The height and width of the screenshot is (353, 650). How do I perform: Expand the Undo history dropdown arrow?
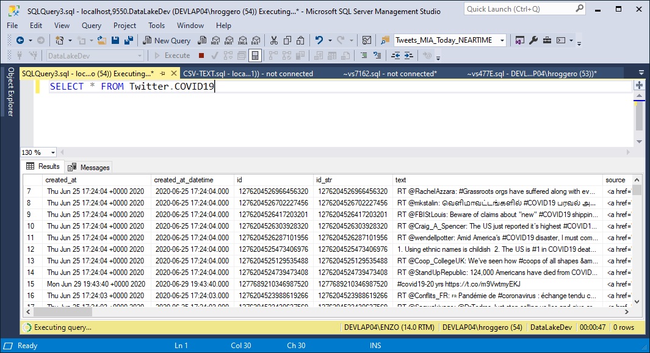click(x=330, y=40)
